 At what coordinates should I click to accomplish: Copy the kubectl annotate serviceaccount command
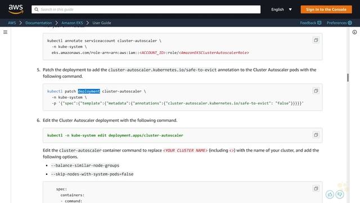pyautogui.click(x=316, y=40)
